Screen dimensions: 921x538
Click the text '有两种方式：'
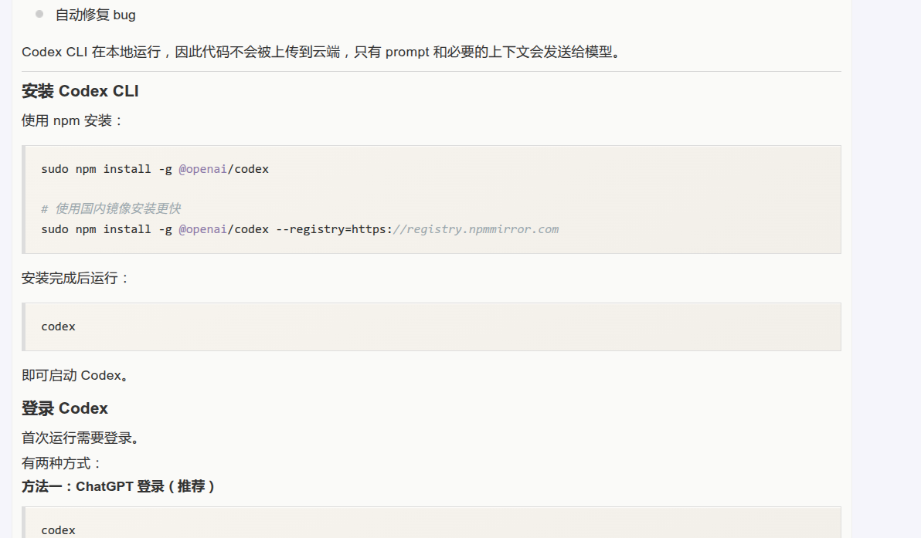pos(63,463)
